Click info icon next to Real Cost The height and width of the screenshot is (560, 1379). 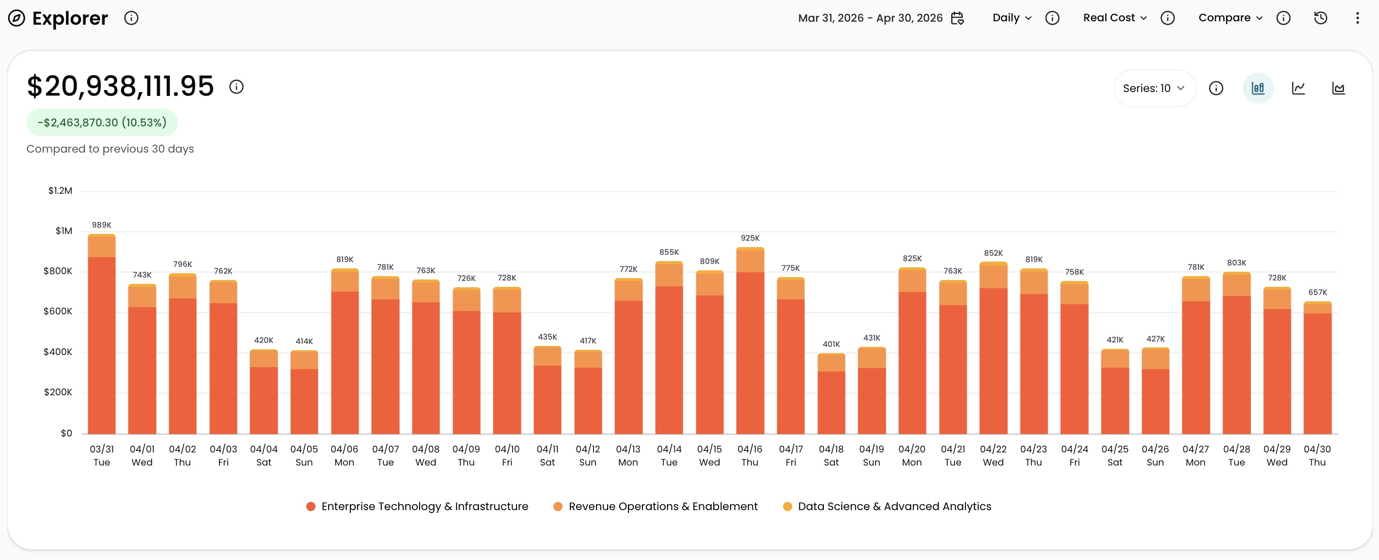[1168, 18]
